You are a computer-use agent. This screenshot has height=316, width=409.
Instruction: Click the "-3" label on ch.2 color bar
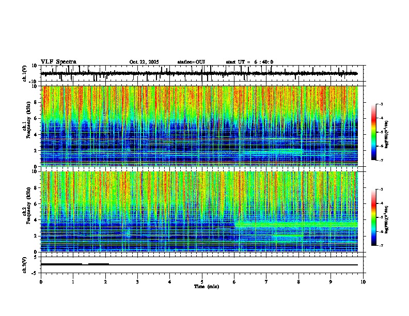pyautogui.click(x=381, y=189)
